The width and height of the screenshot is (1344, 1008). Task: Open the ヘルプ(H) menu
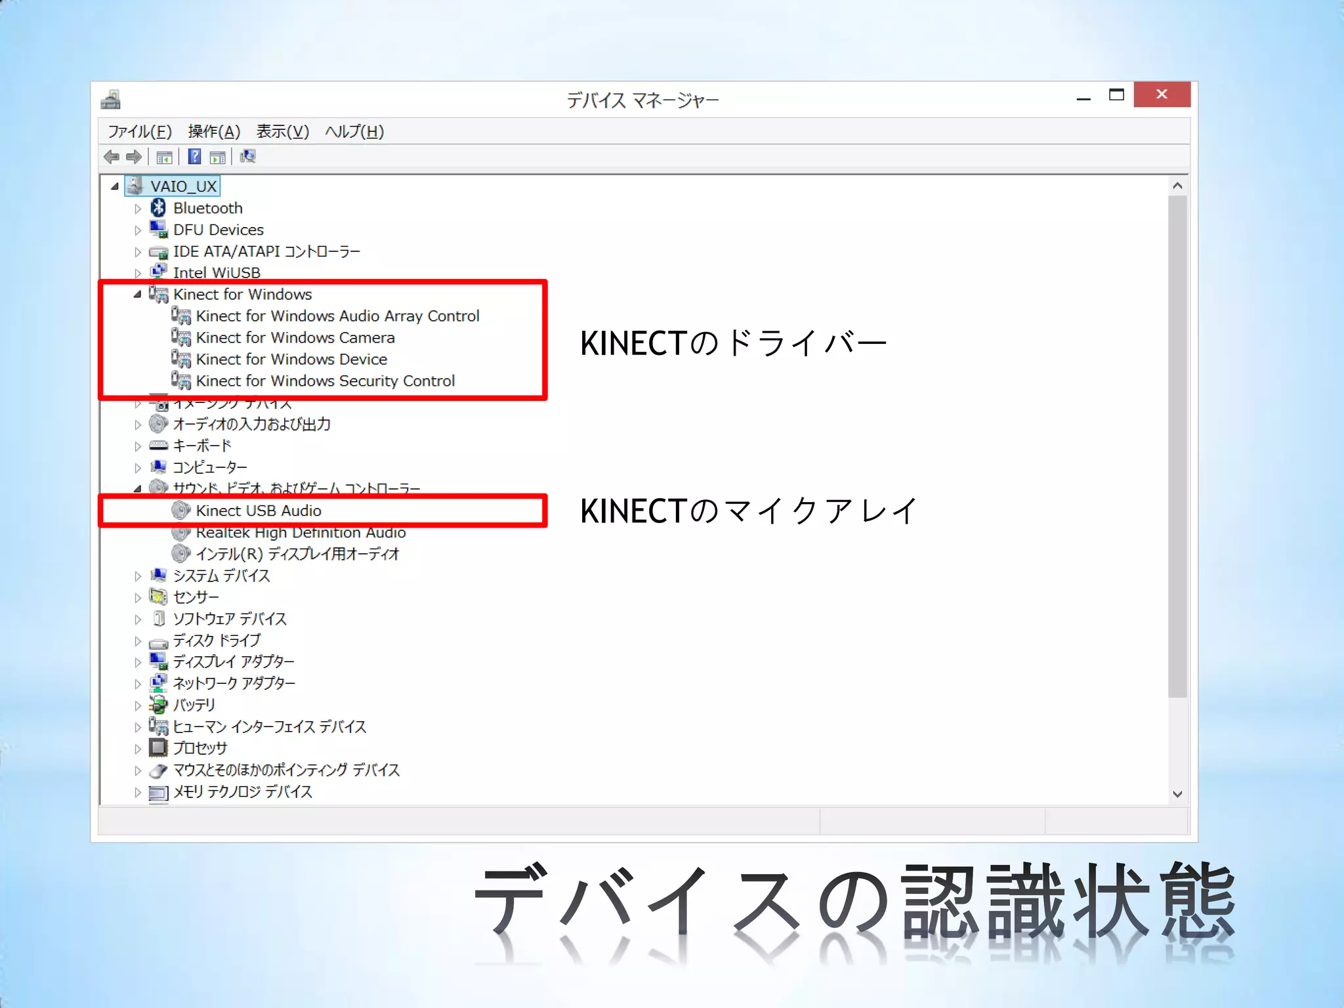pyautogui.click(x=354, y=132)
